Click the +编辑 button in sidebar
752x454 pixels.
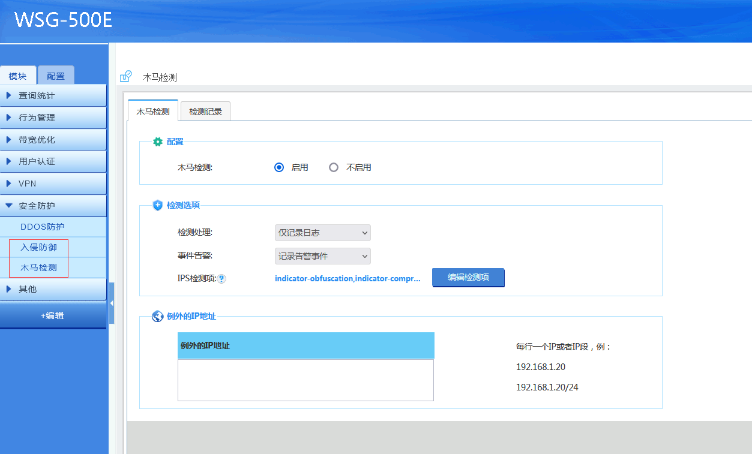(x=53, y=315)
